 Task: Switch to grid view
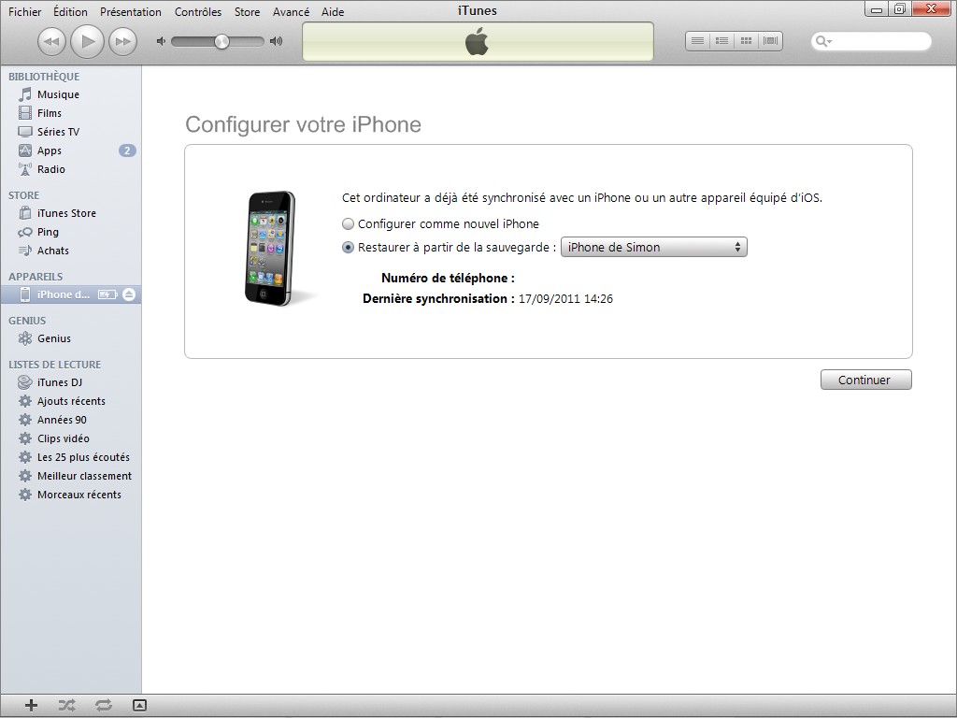tap(746, 41)
